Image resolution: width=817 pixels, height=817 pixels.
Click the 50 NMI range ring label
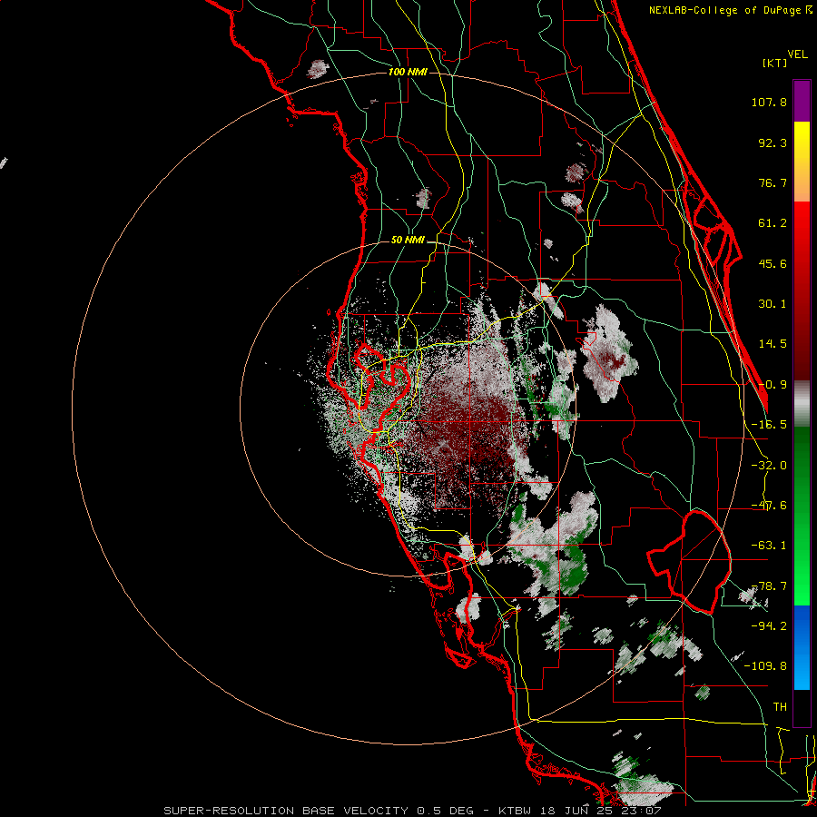408,241
